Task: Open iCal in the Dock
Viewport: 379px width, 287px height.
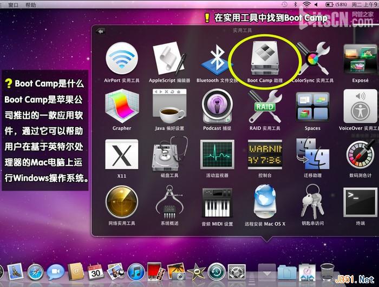Action: click(x=96, y=272)
